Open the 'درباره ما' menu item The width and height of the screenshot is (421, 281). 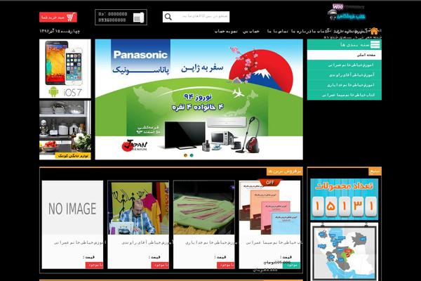click(302, 31)
